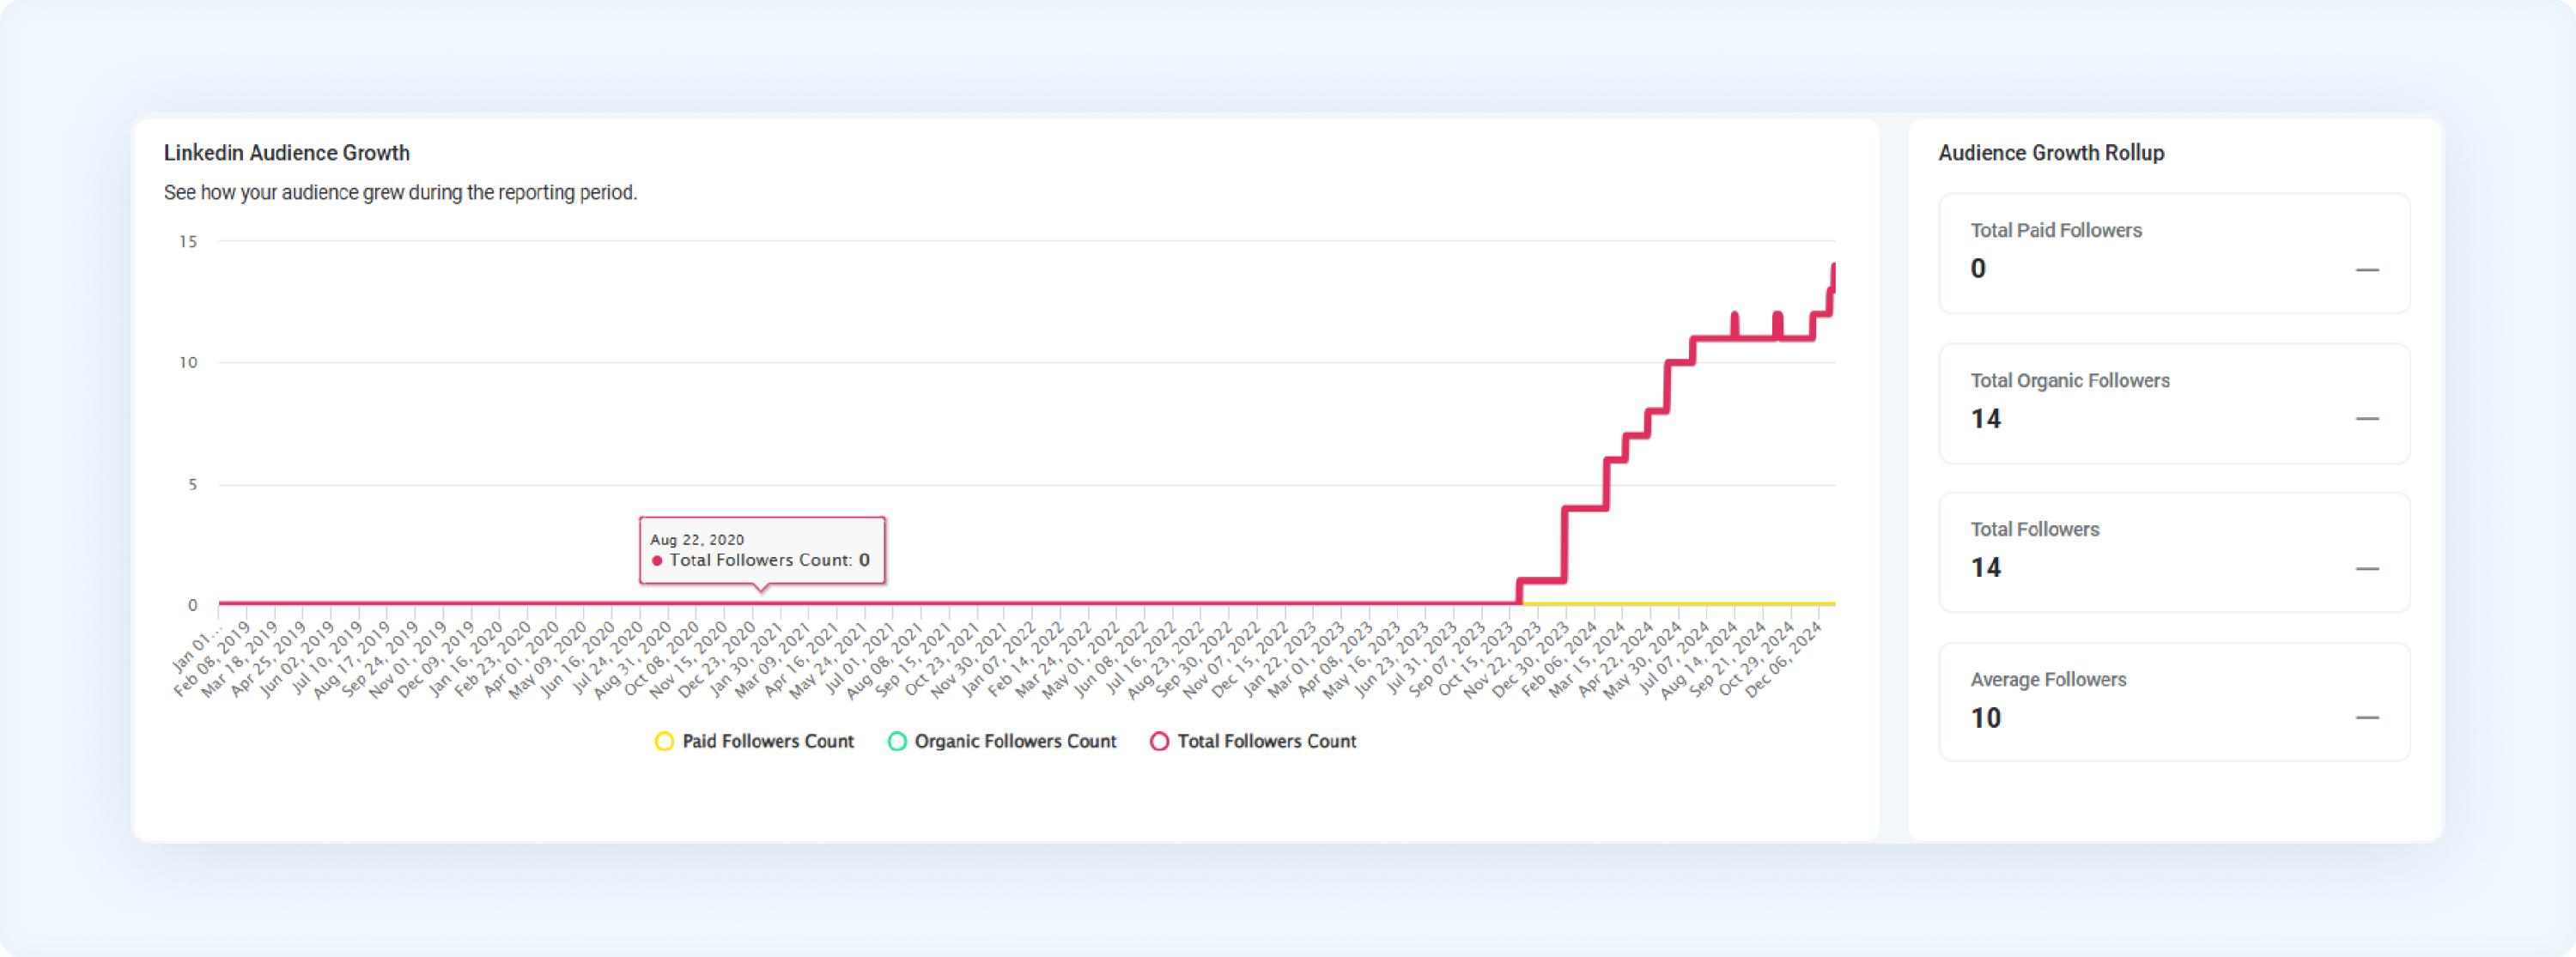Click the dash icon on Average Followers card

[2366, 718]
